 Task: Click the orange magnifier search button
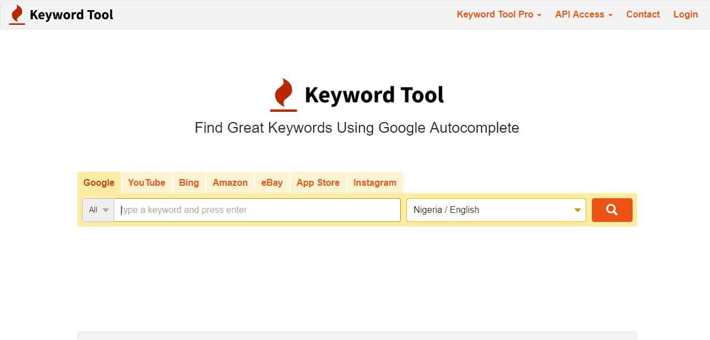[x=612, y=210]
